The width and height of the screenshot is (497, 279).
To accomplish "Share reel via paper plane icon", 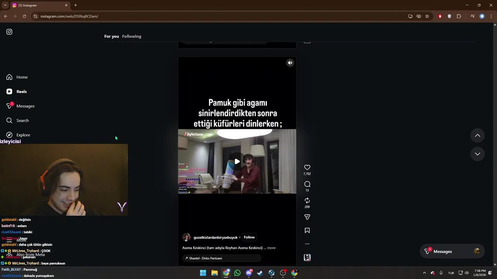I will [307, 217].
